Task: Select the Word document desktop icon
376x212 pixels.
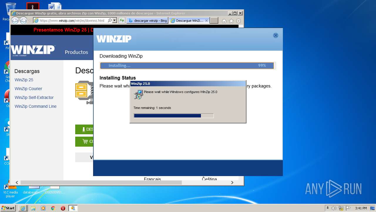Action: tap(55, 6)
